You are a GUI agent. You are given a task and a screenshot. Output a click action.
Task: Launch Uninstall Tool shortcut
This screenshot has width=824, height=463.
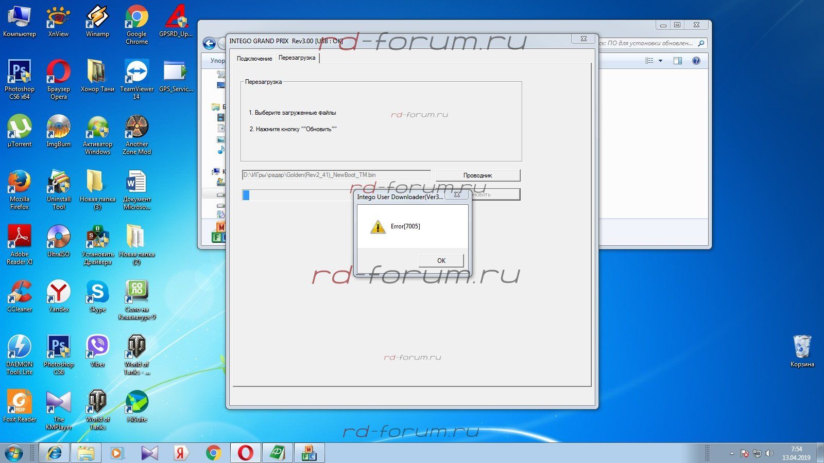(58, 190)
